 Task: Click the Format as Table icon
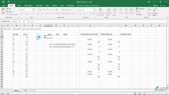pyautogui.click(x=109, y=10)
